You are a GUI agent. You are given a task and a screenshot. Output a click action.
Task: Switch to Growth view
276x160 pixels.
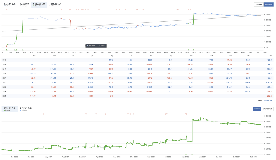[258, 5]
